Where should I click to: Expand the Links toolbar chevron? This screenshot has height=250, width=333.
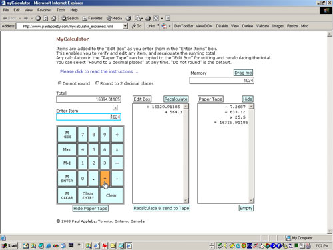[x=158, y=25]
